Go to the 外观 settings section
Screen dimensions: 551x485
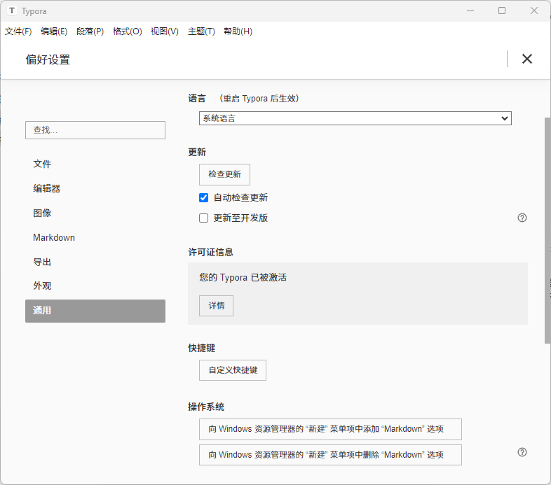point(42,286)
